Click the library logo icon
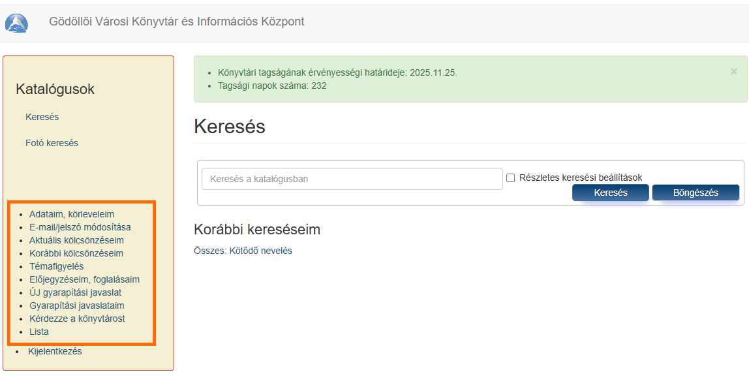 tap(17, 23)
